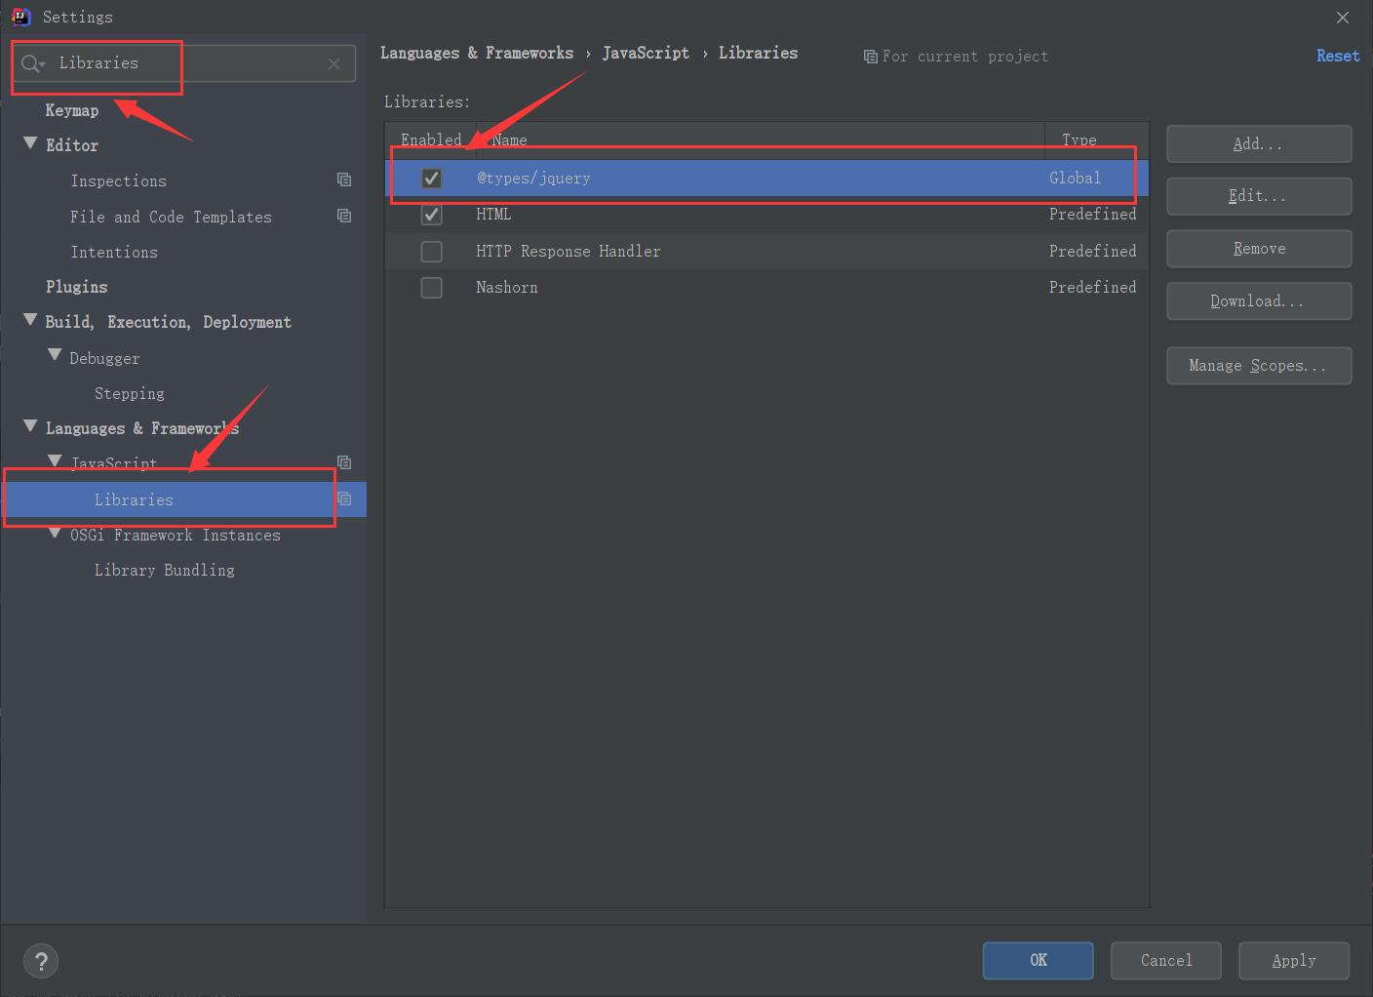Click project-level icon beside File and Code Templates
Image resolution: width=1373 pixels, height=997 pixels.
coord(344,216)
